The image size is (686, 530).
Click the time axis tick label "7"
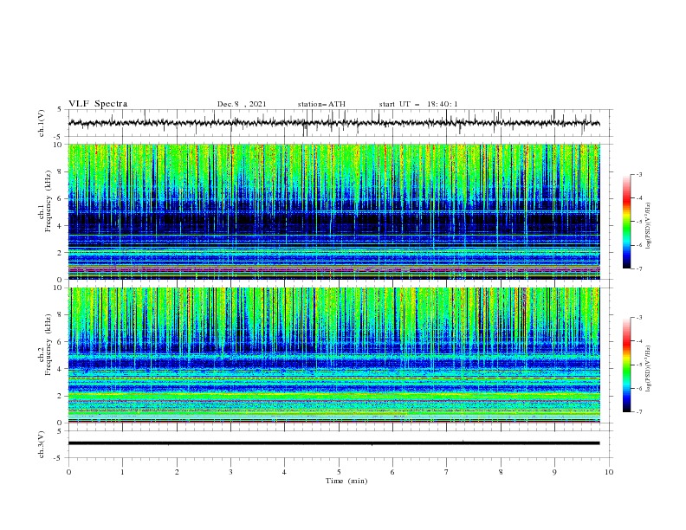pyautogui.click(x=447, y=472)
